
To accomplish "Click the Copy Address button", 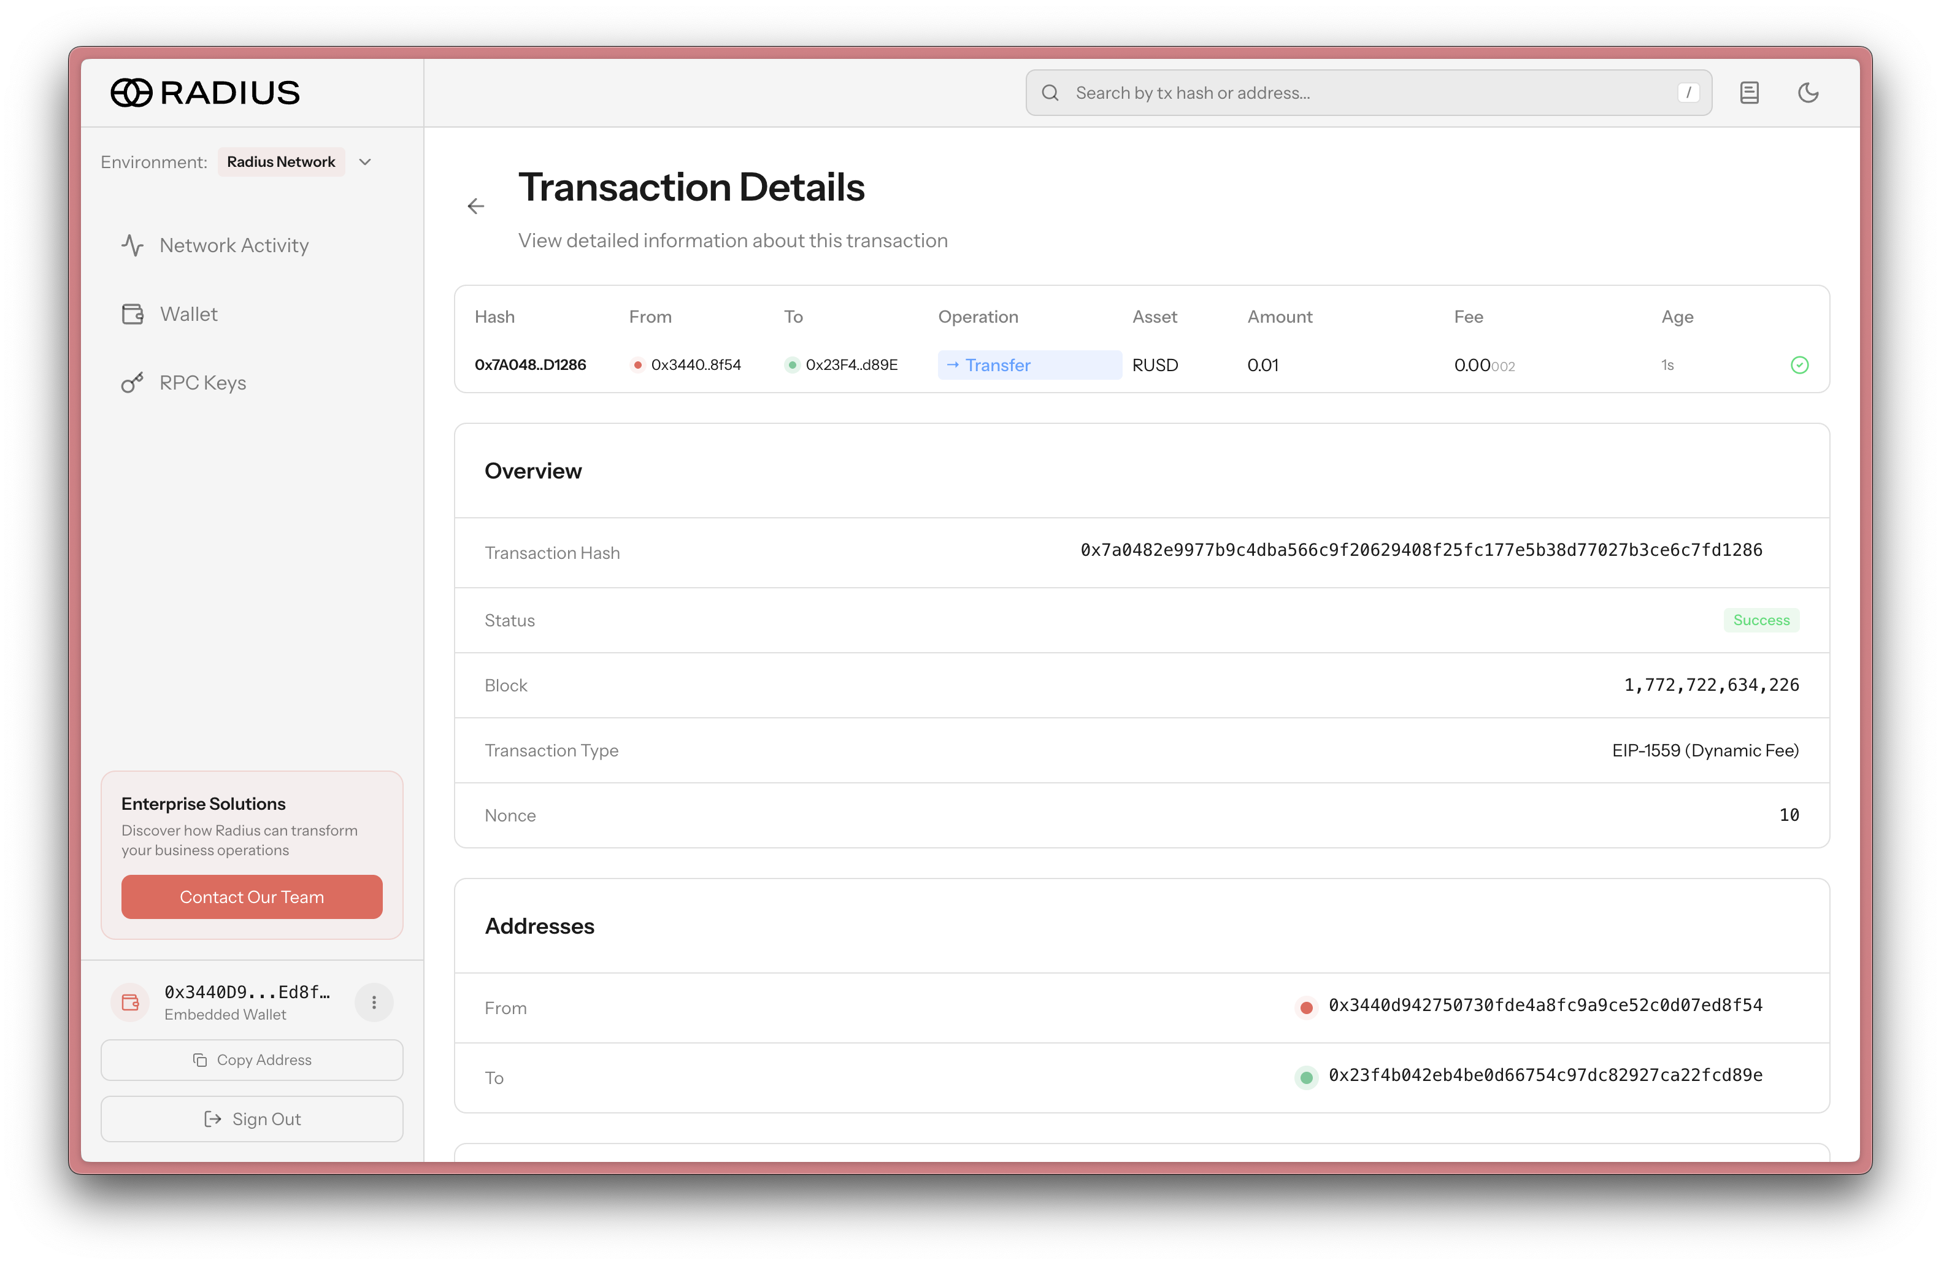I will pyautogui.click(x=251, y=1059).
